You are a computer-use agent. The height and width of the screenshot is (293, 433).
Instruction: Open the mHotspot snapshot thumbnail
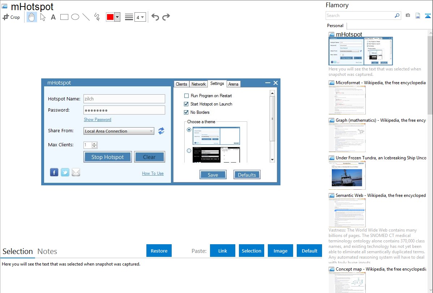point(360,51)
